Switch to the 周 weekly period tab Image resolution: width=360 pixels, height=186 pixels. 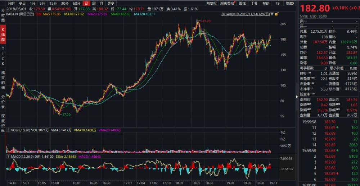coord(94,4)
